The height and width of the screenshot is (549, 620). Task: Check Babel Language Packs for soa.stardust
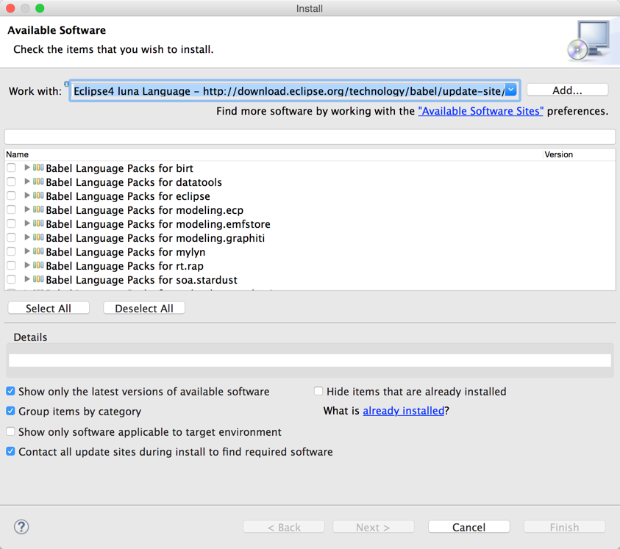11,279
